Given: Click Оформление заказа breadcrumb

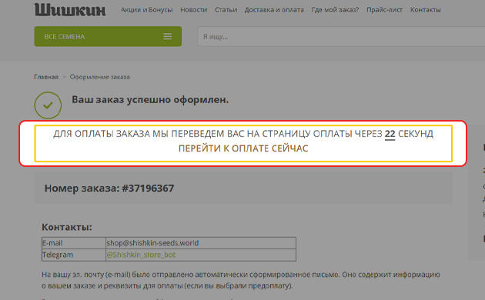Looking at the screenshot, I should pyautogui.click(x=99, y=77).
